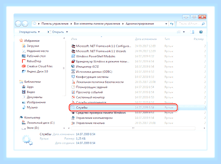Open the Help question mark icon

click(201, 32)
